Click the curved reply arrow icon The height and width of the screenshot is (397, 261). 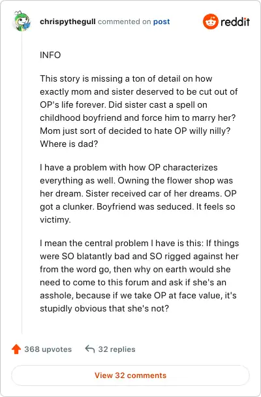point(90,349)
